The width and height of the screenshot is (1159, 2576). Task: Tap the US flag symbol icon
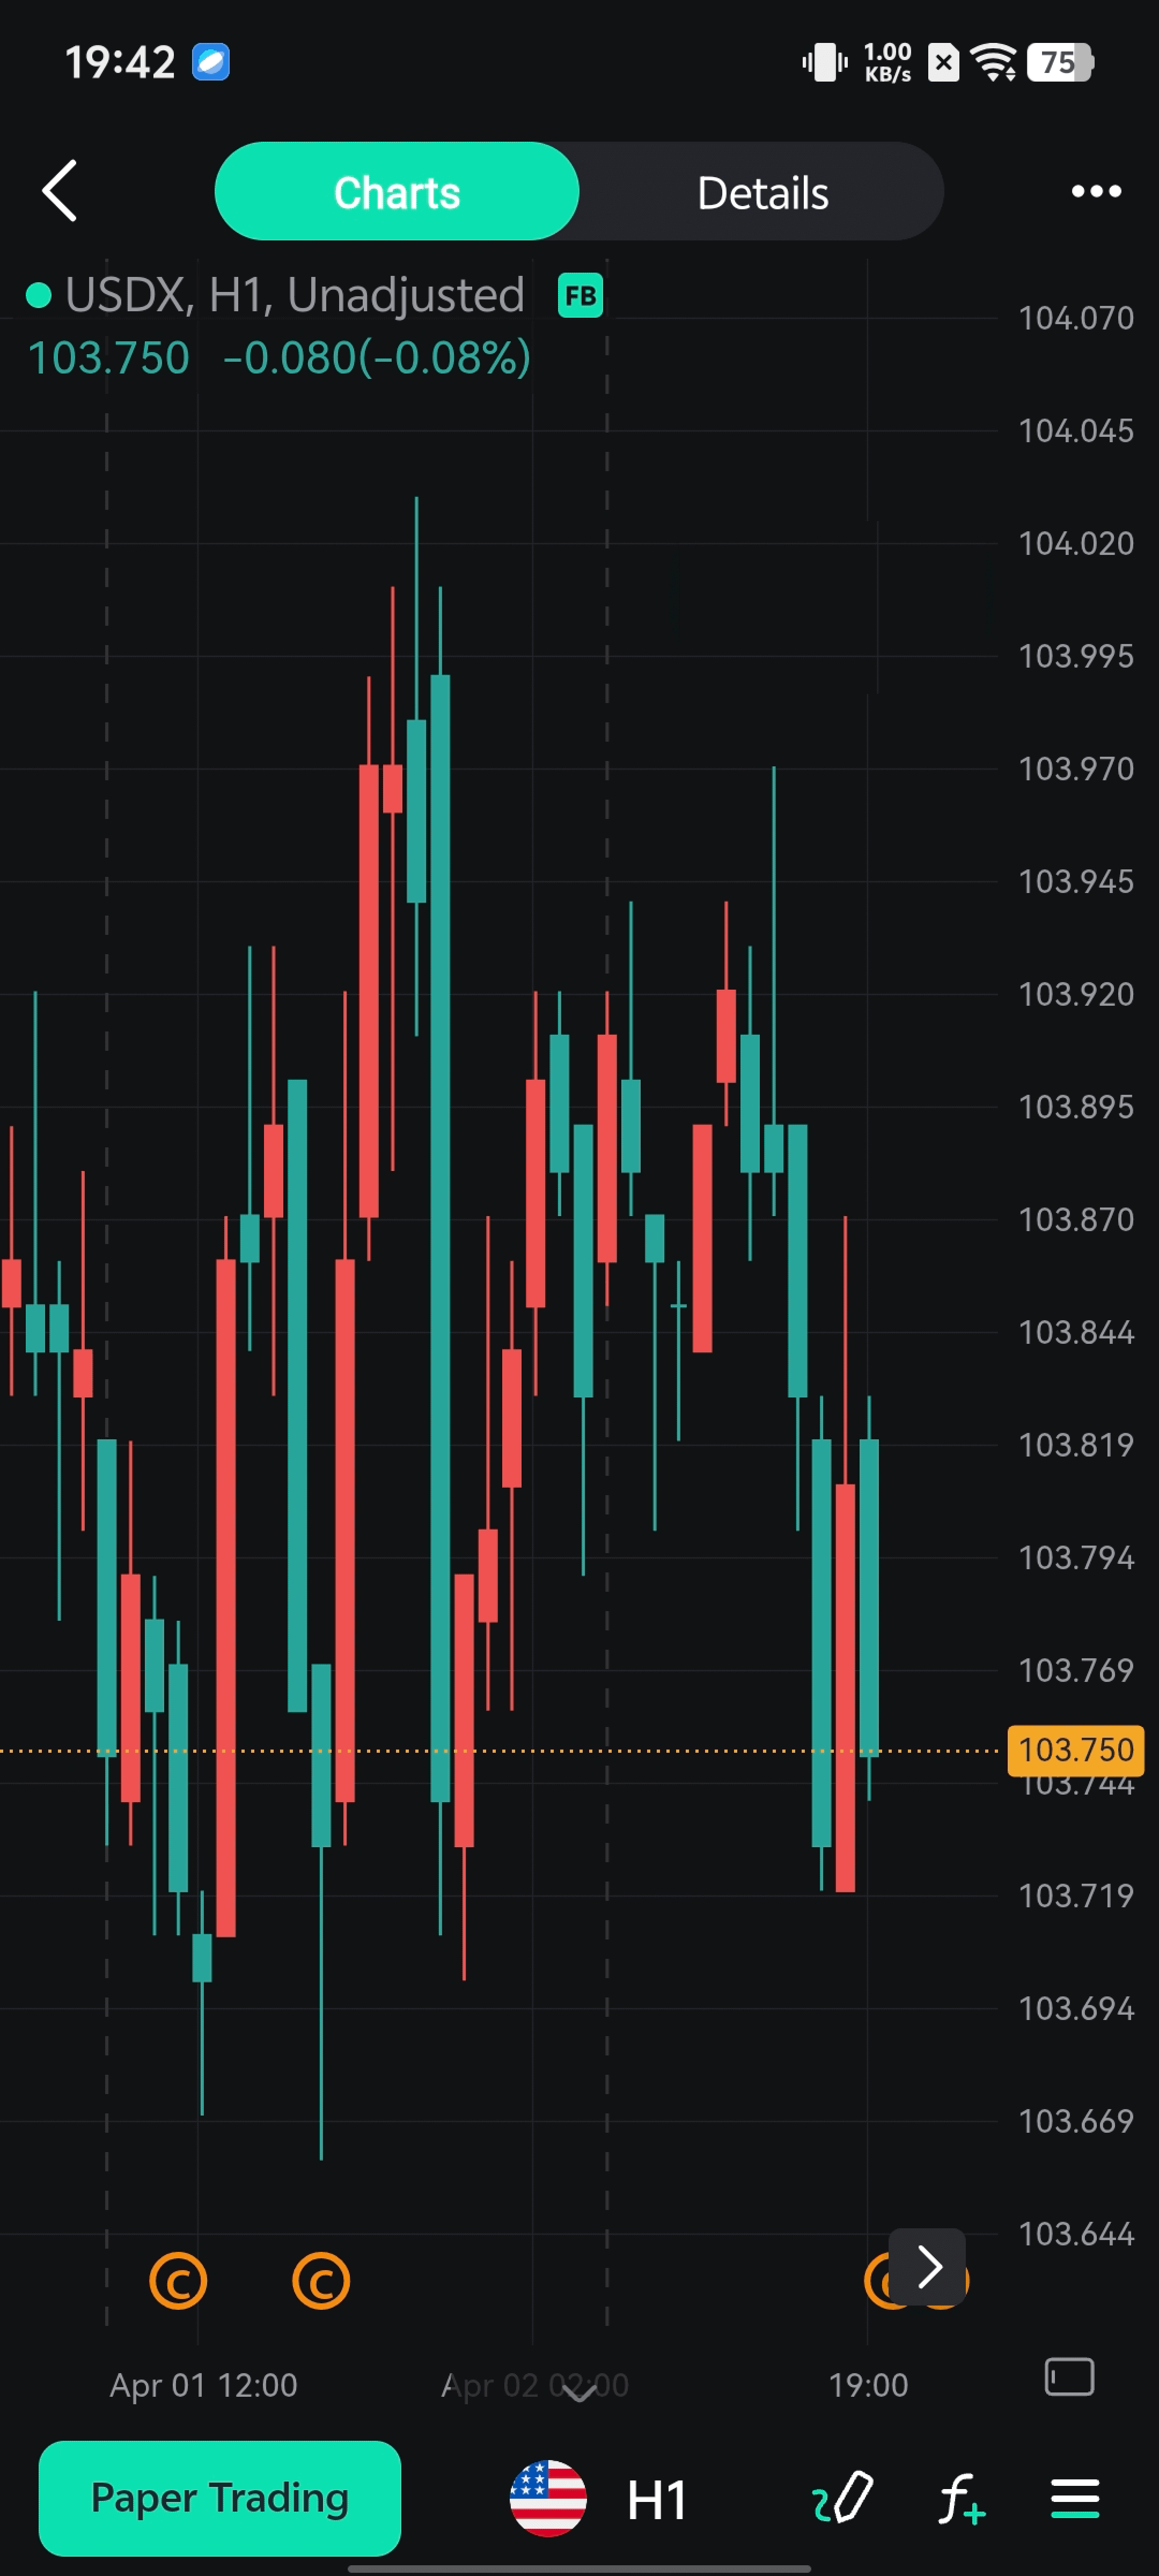(x=548, y=2498)
